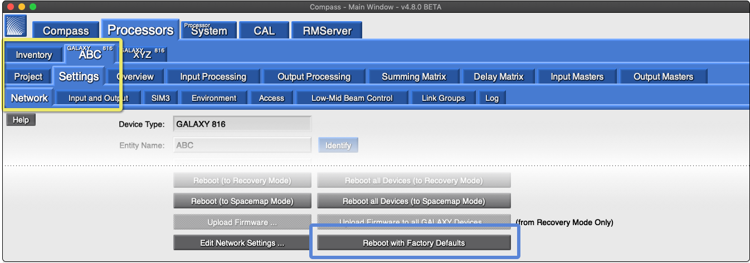Click Upload Firmware to all GALAXY Devices
The width and height of the screenshot is (750, 263).
point(414,222)
